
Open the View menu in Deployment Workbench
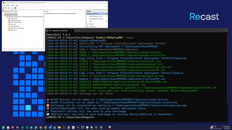click(x=13, y=5)
